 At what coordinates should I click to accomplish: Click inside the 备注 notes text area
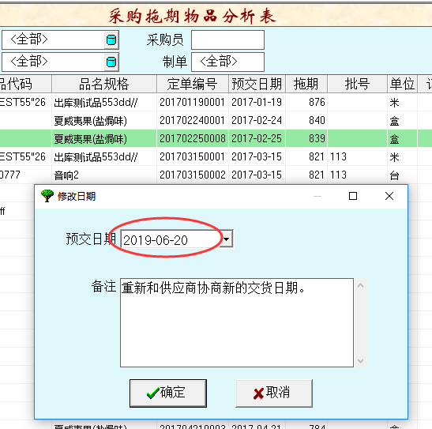[237, 322]
